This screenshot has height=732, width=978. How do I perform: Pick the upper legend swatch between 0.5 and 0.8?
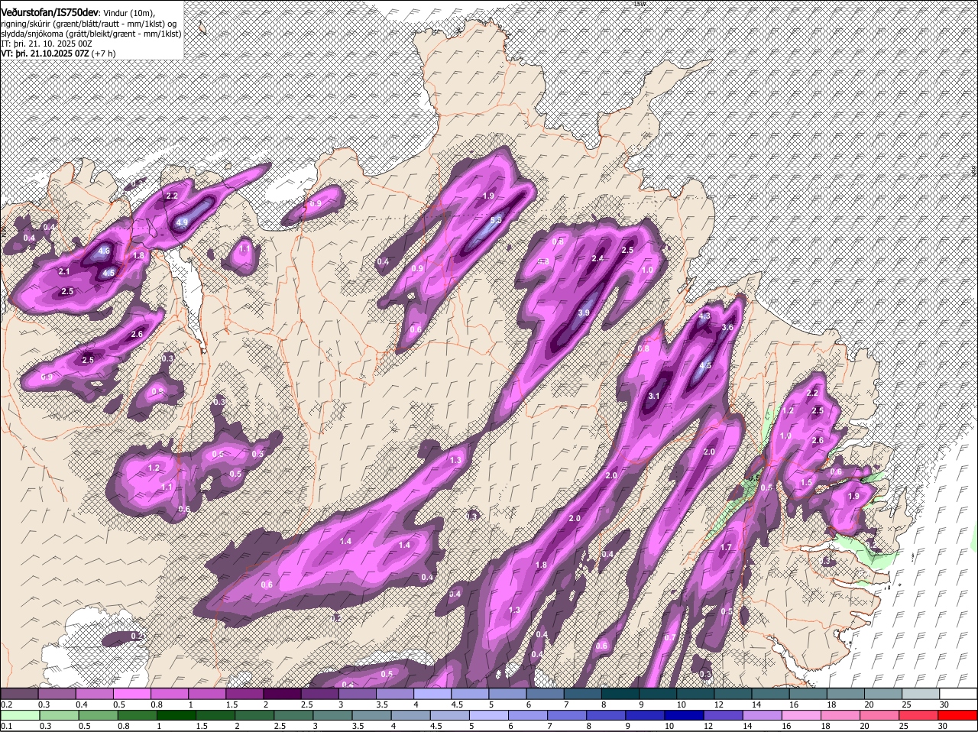133,694
